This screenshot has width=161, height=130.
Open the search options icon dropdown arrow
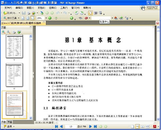point(130,18)
